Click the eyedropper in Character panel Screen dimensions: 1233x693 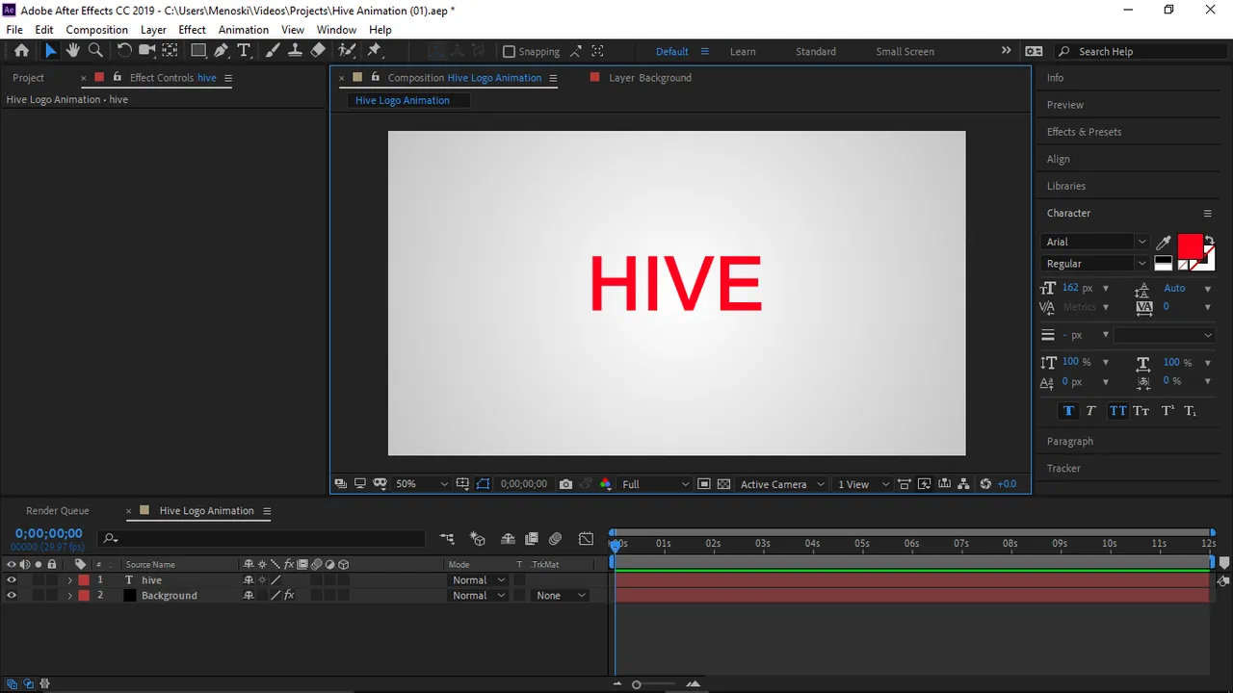[x=1163, y=243]
